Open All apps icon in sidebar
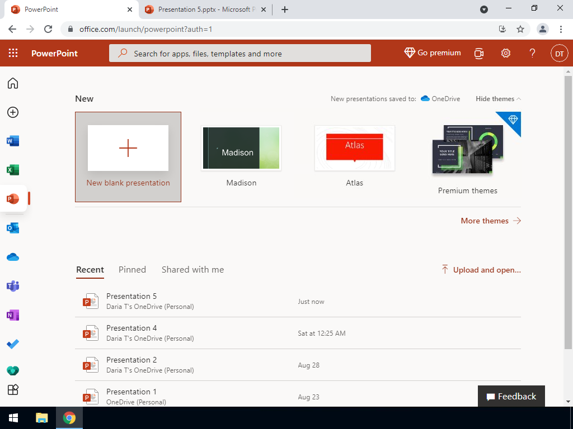Image resolution: width=573 pixels, height=429 pixels. (13, 389)
